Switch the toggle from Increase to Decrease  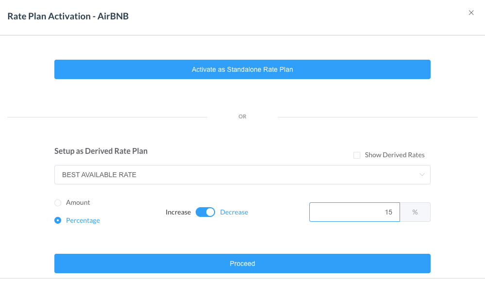click(x=205, y=212)
